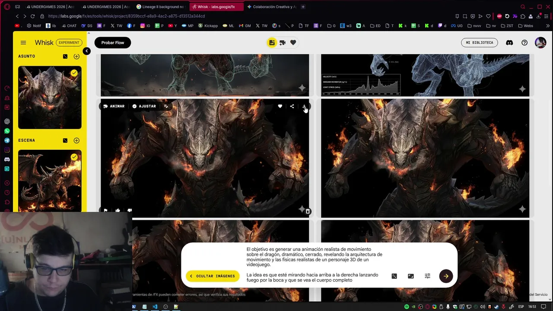Open the nvvv bookmarks folder

coord(474,26)
